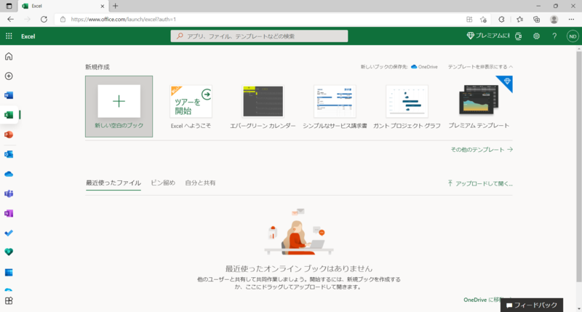Image resolution: width=582 pixels, height=312 pixels.
Task: Collapse テンプレートを非表示にする
Action: [480, 67]
